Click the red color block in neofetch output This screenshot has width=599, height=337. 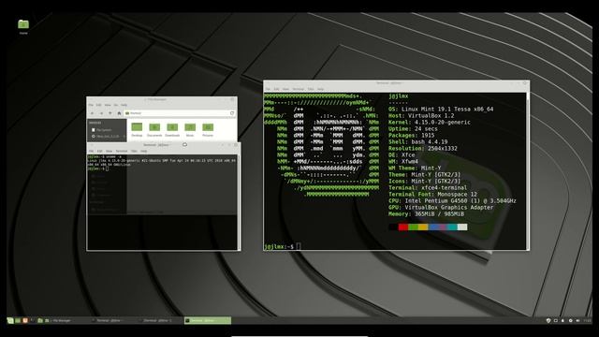point(403,227)
